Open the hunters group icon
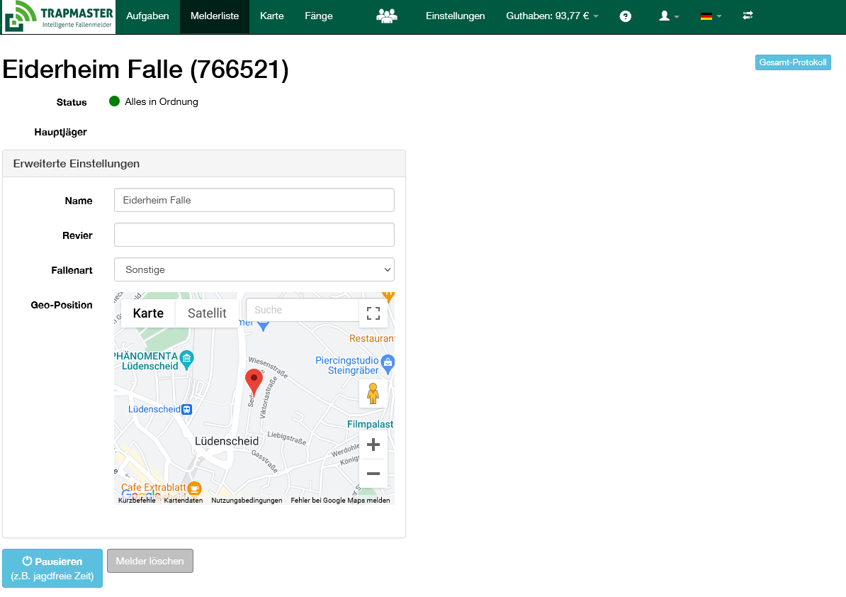Screen dimensions: 846x597 pyautogui.click(x=386, y=16)
